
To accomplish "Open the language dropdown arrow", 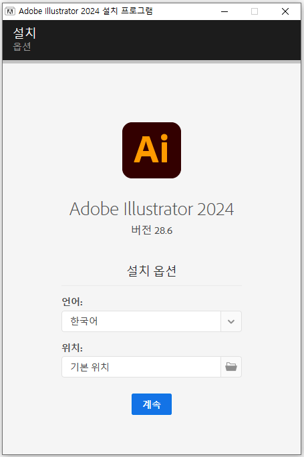I will [x=231, y=321].
